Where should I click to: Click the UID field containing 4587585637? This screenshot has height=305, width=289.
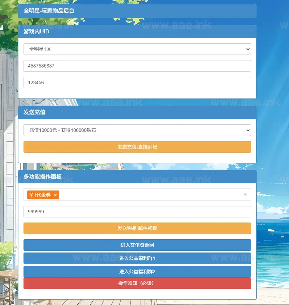click(x=137, y=66)
